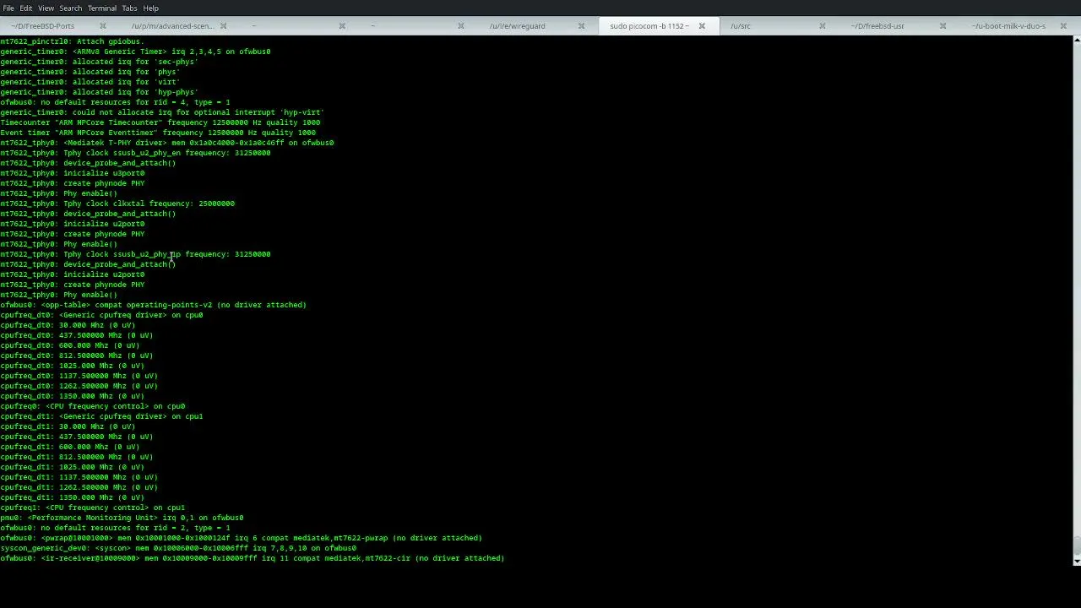The width and height of the screenshot is (1081, 608).
Task: Click the terminal scrollbar down arrow
Action: point(1077,560)
